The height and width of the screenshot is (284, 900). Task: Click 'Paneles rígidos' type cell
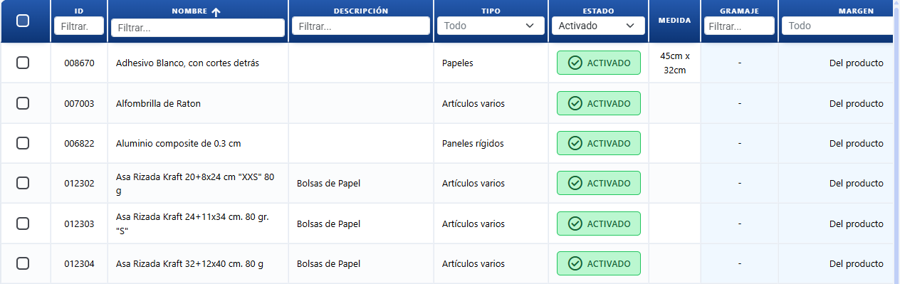click(473, 143)
